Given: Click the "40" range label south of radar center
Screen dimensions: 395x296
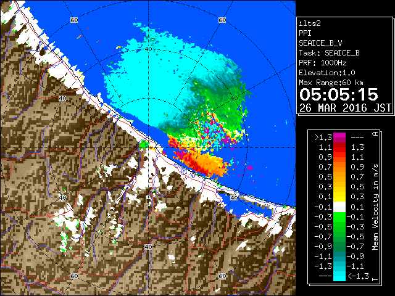Looking at the screenshot, I should [148, 247].
